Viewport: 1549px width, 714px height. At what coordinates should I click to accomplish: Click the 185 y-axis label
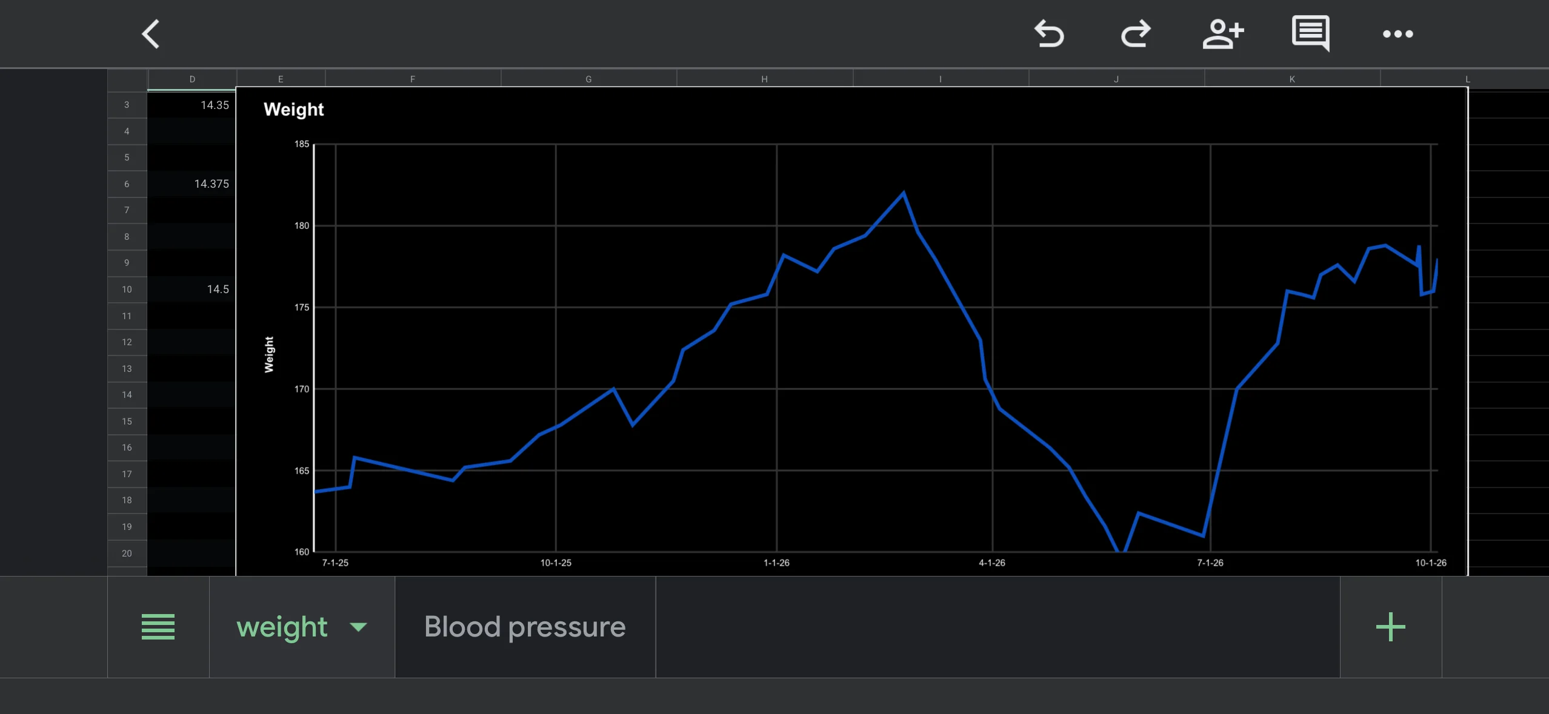pos(302,144)
